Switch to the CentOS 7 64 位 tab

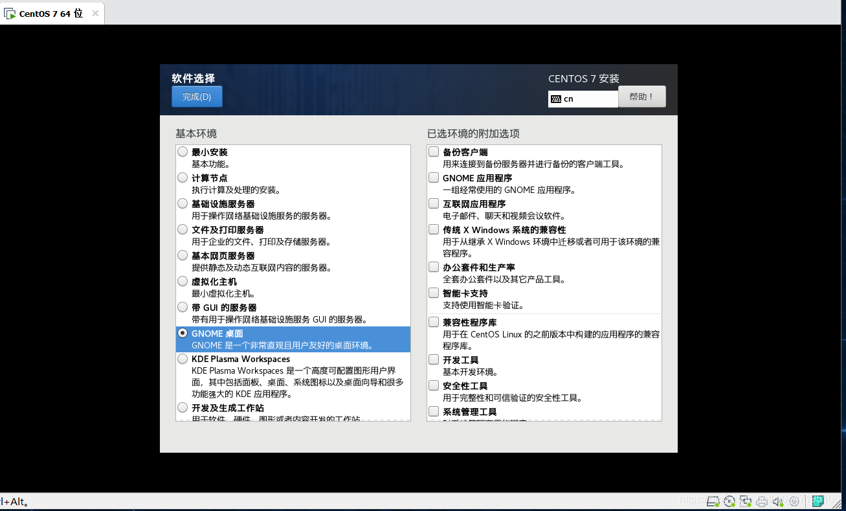tap(52, 14)
